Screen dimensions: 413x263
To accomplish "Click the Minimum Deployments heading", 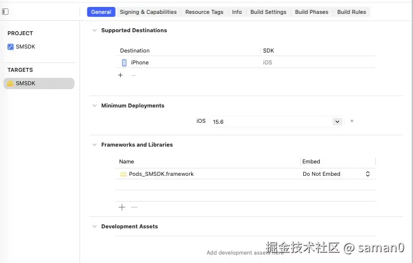I will point(133,105).
